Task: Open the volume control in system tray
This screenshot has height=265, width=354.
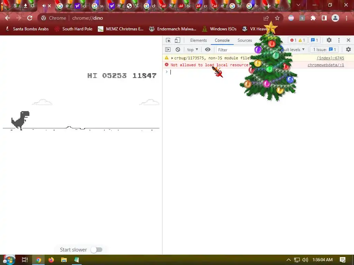Action: point(305,260)
